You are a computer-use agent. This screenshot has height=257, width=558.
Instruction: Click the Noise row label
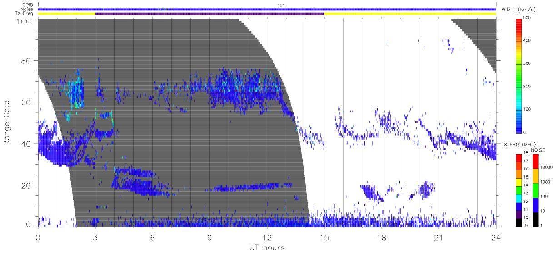pos(27,9)
